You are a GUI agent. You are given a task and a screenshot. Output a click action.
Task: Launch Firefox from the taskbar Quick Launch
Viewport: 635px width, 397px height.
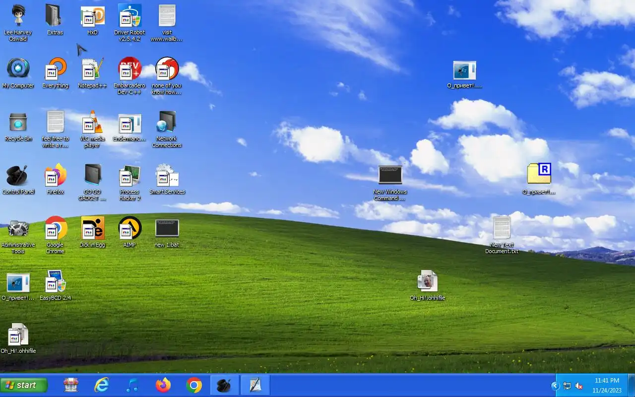coord(163,385)
